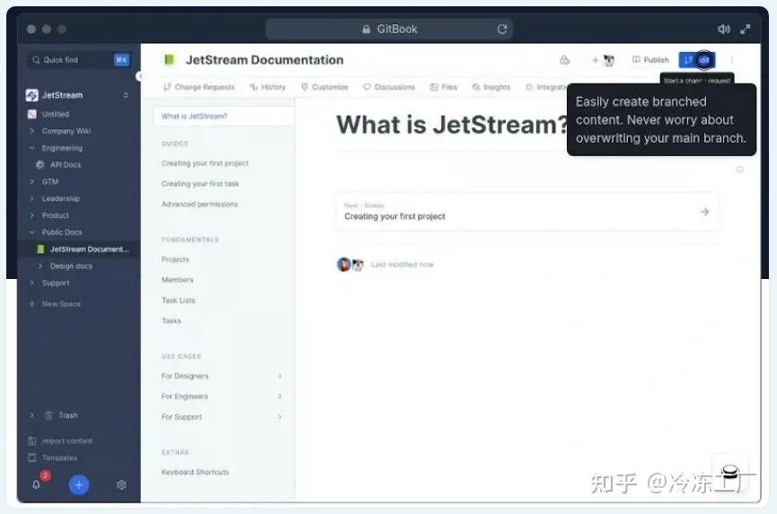Screen dimensions: 777x514
Task: Expand the Design docs item
Action: click(40, 266)
